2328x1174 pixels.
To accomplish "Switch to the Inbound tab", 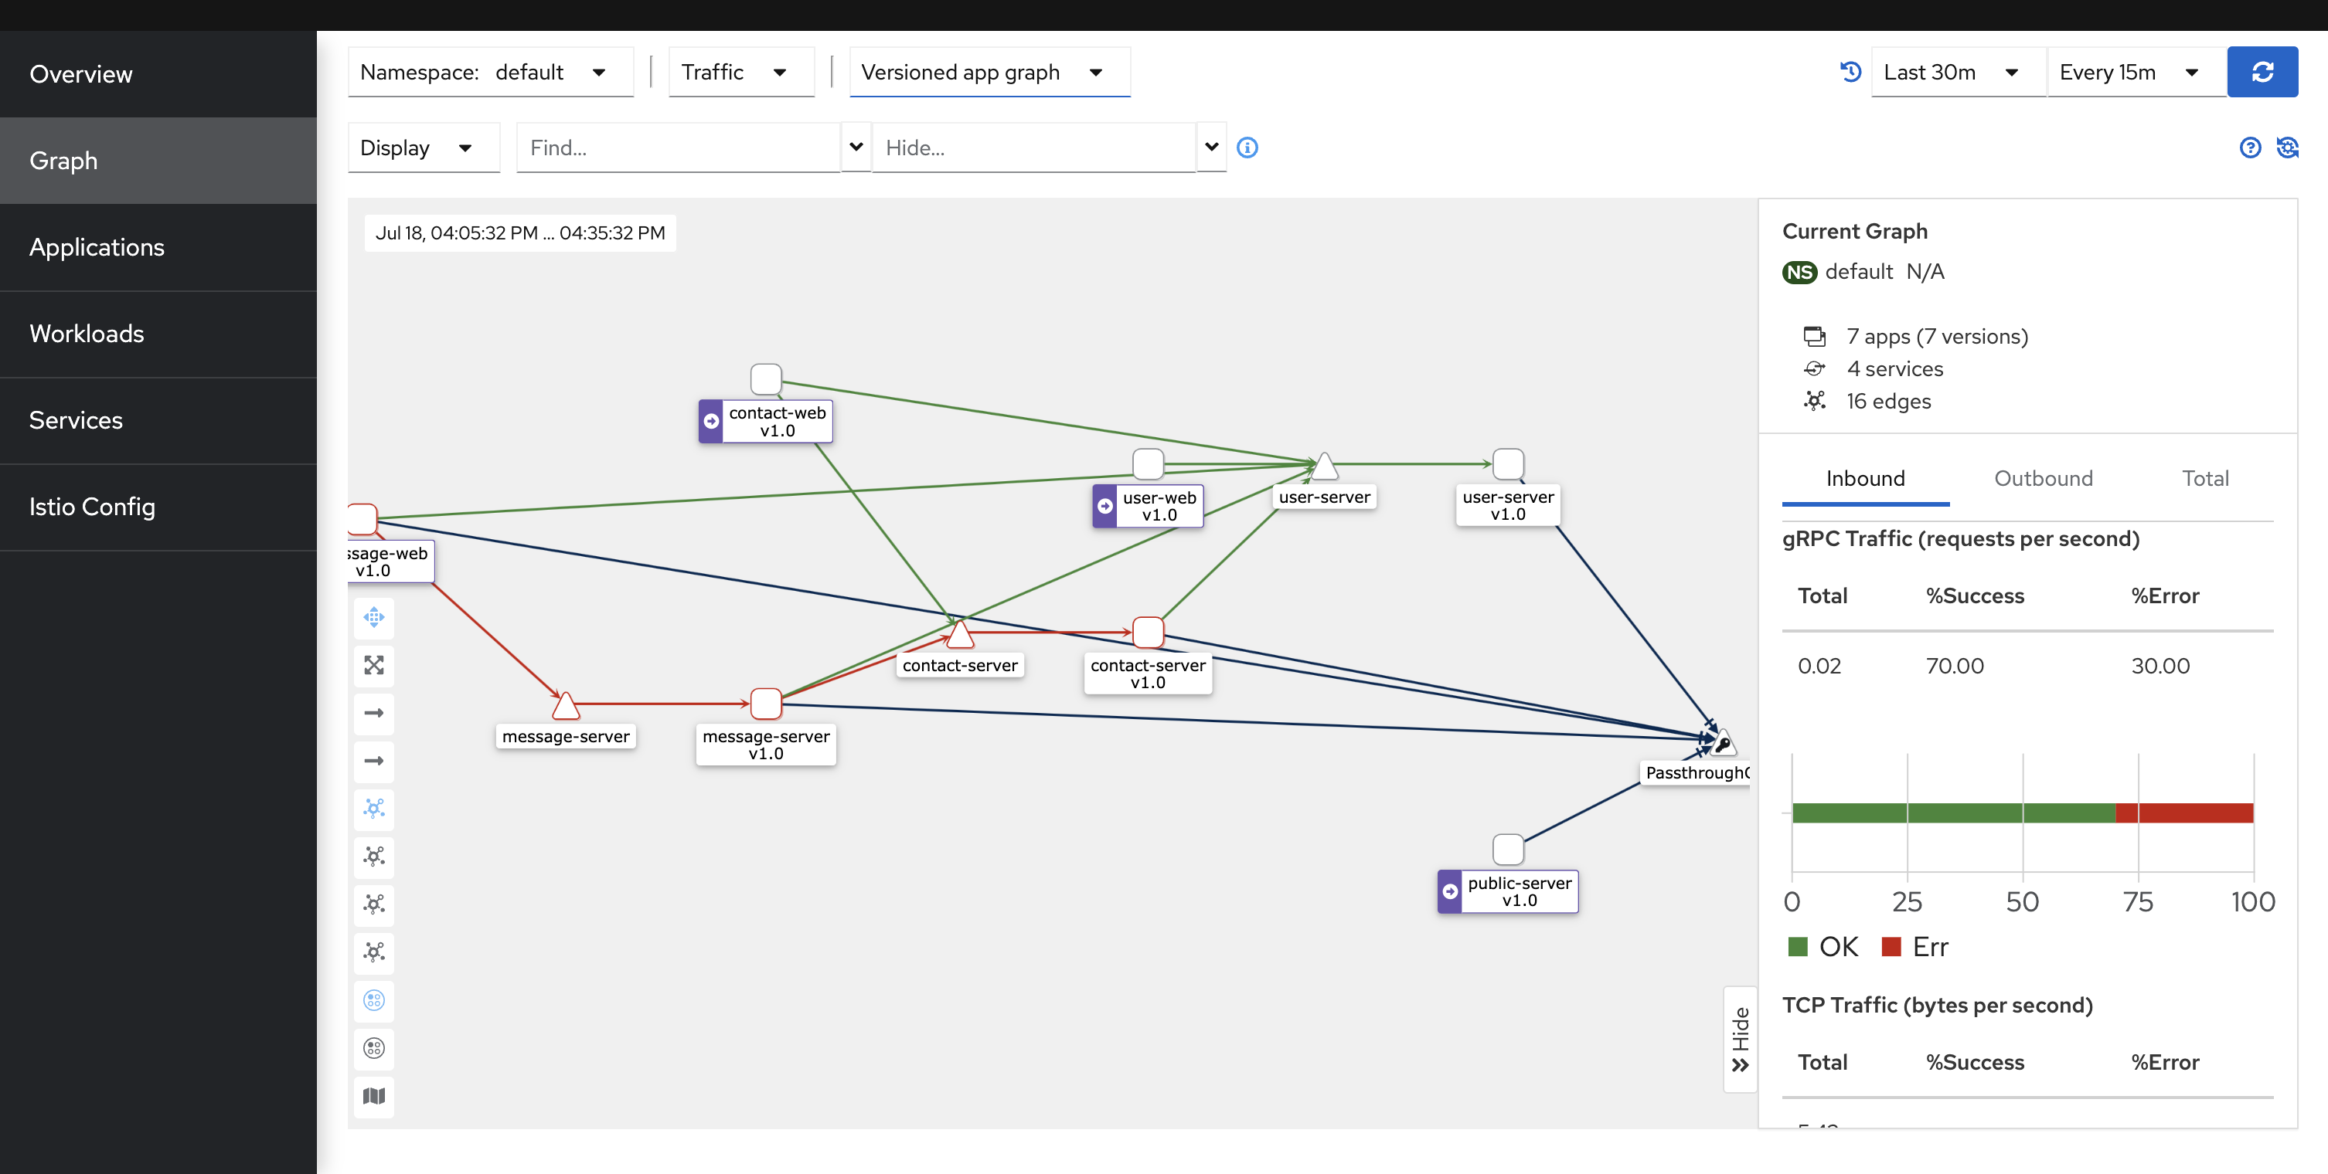I will [x=1865, y=479].
